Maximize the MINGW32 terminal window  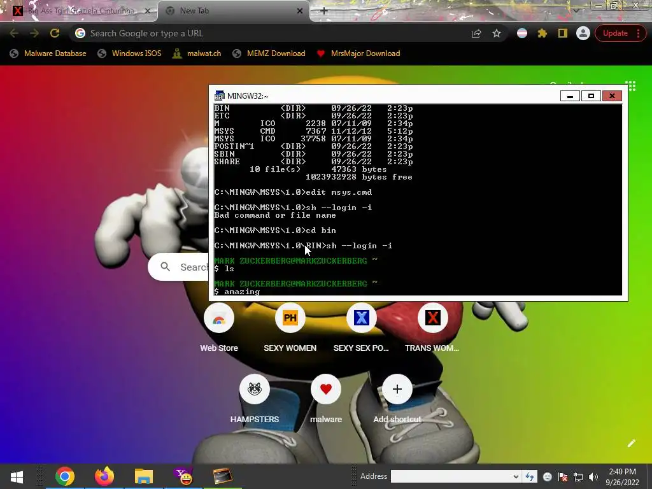coord(591,96)
